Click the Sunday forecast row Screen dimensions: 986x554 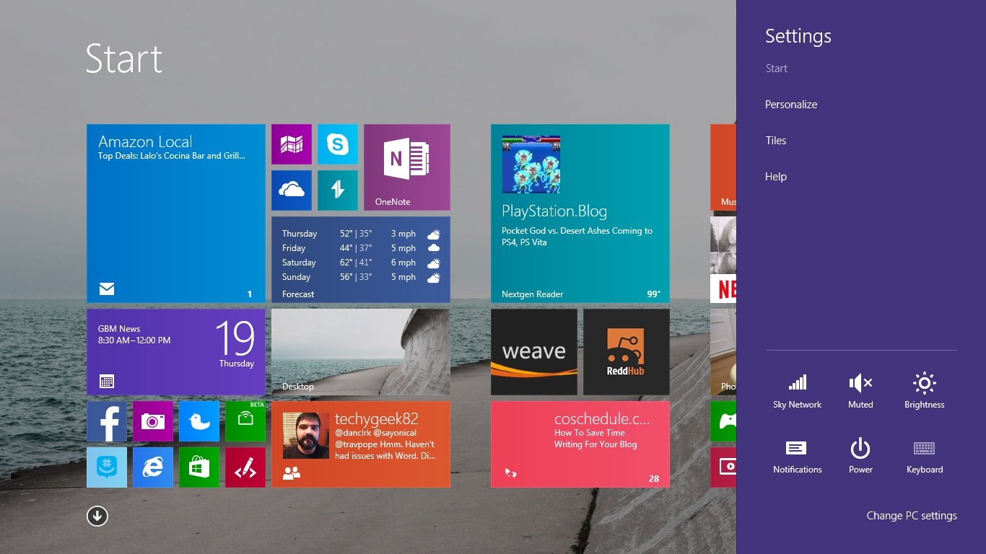point(361,277)
